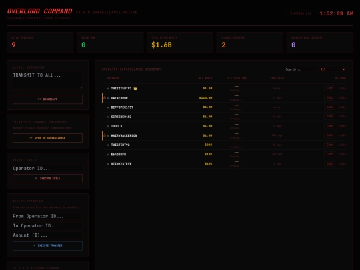
Task: Click the OVERLORD COMMAND title
Action: (x=39, y=11)
